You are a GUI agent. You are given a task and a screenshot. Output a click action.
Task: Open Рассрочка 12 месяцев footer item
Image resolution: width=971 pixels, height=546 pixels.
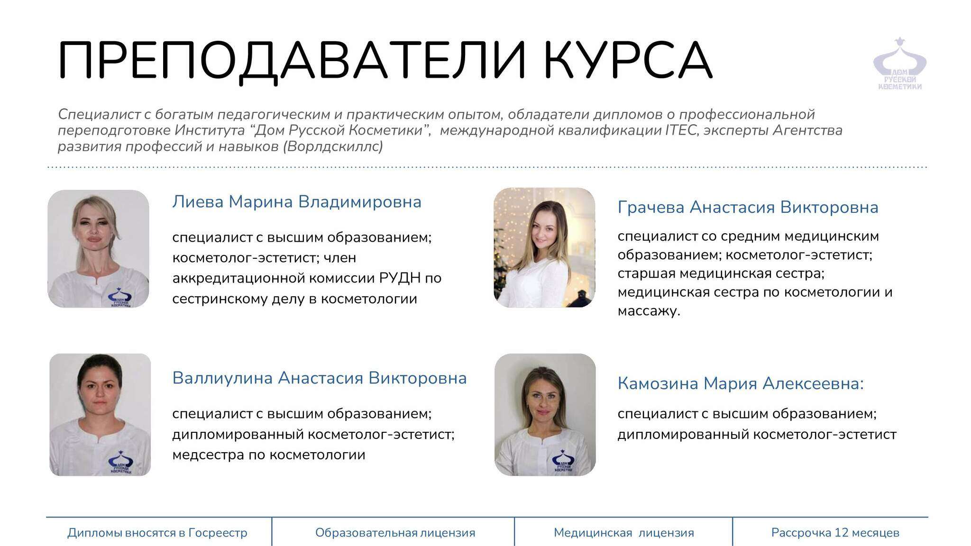point(835,533)
